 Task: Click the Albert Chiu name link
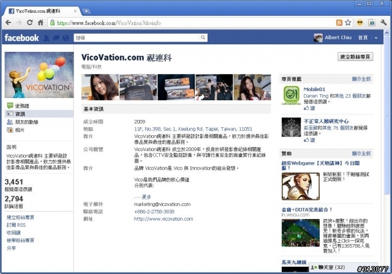tap(338, 37)
